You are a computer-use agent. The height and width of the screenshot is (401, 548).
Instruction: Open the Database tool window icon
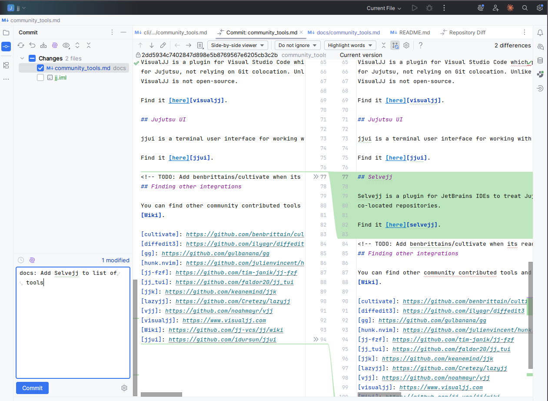pyautogui.click(x=540, y=60)
